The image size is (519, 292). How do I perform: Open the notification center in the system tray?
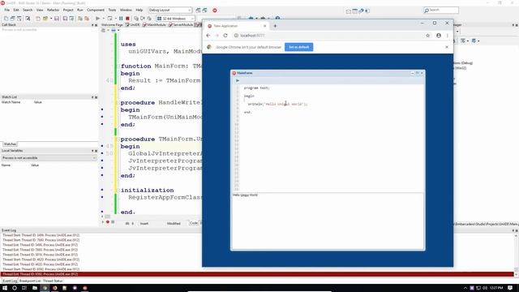tap(510, 288)
